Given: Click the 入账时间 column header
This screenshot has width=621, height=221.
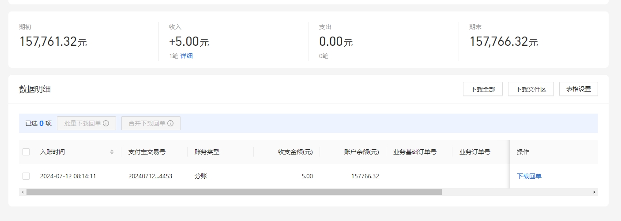Looking at the screenshot, I should tap(53, 152).
